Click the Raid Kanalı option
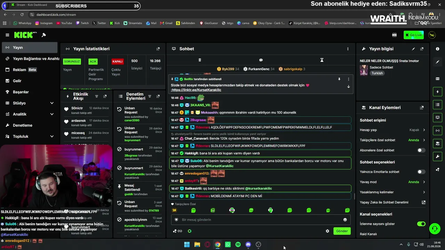The height and width of the screenshot is (250, 445). [368, 234]
